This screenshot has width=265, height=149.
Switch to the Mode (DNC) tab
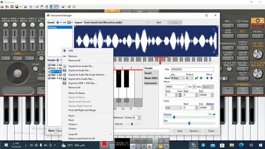(x=151, y=78)
